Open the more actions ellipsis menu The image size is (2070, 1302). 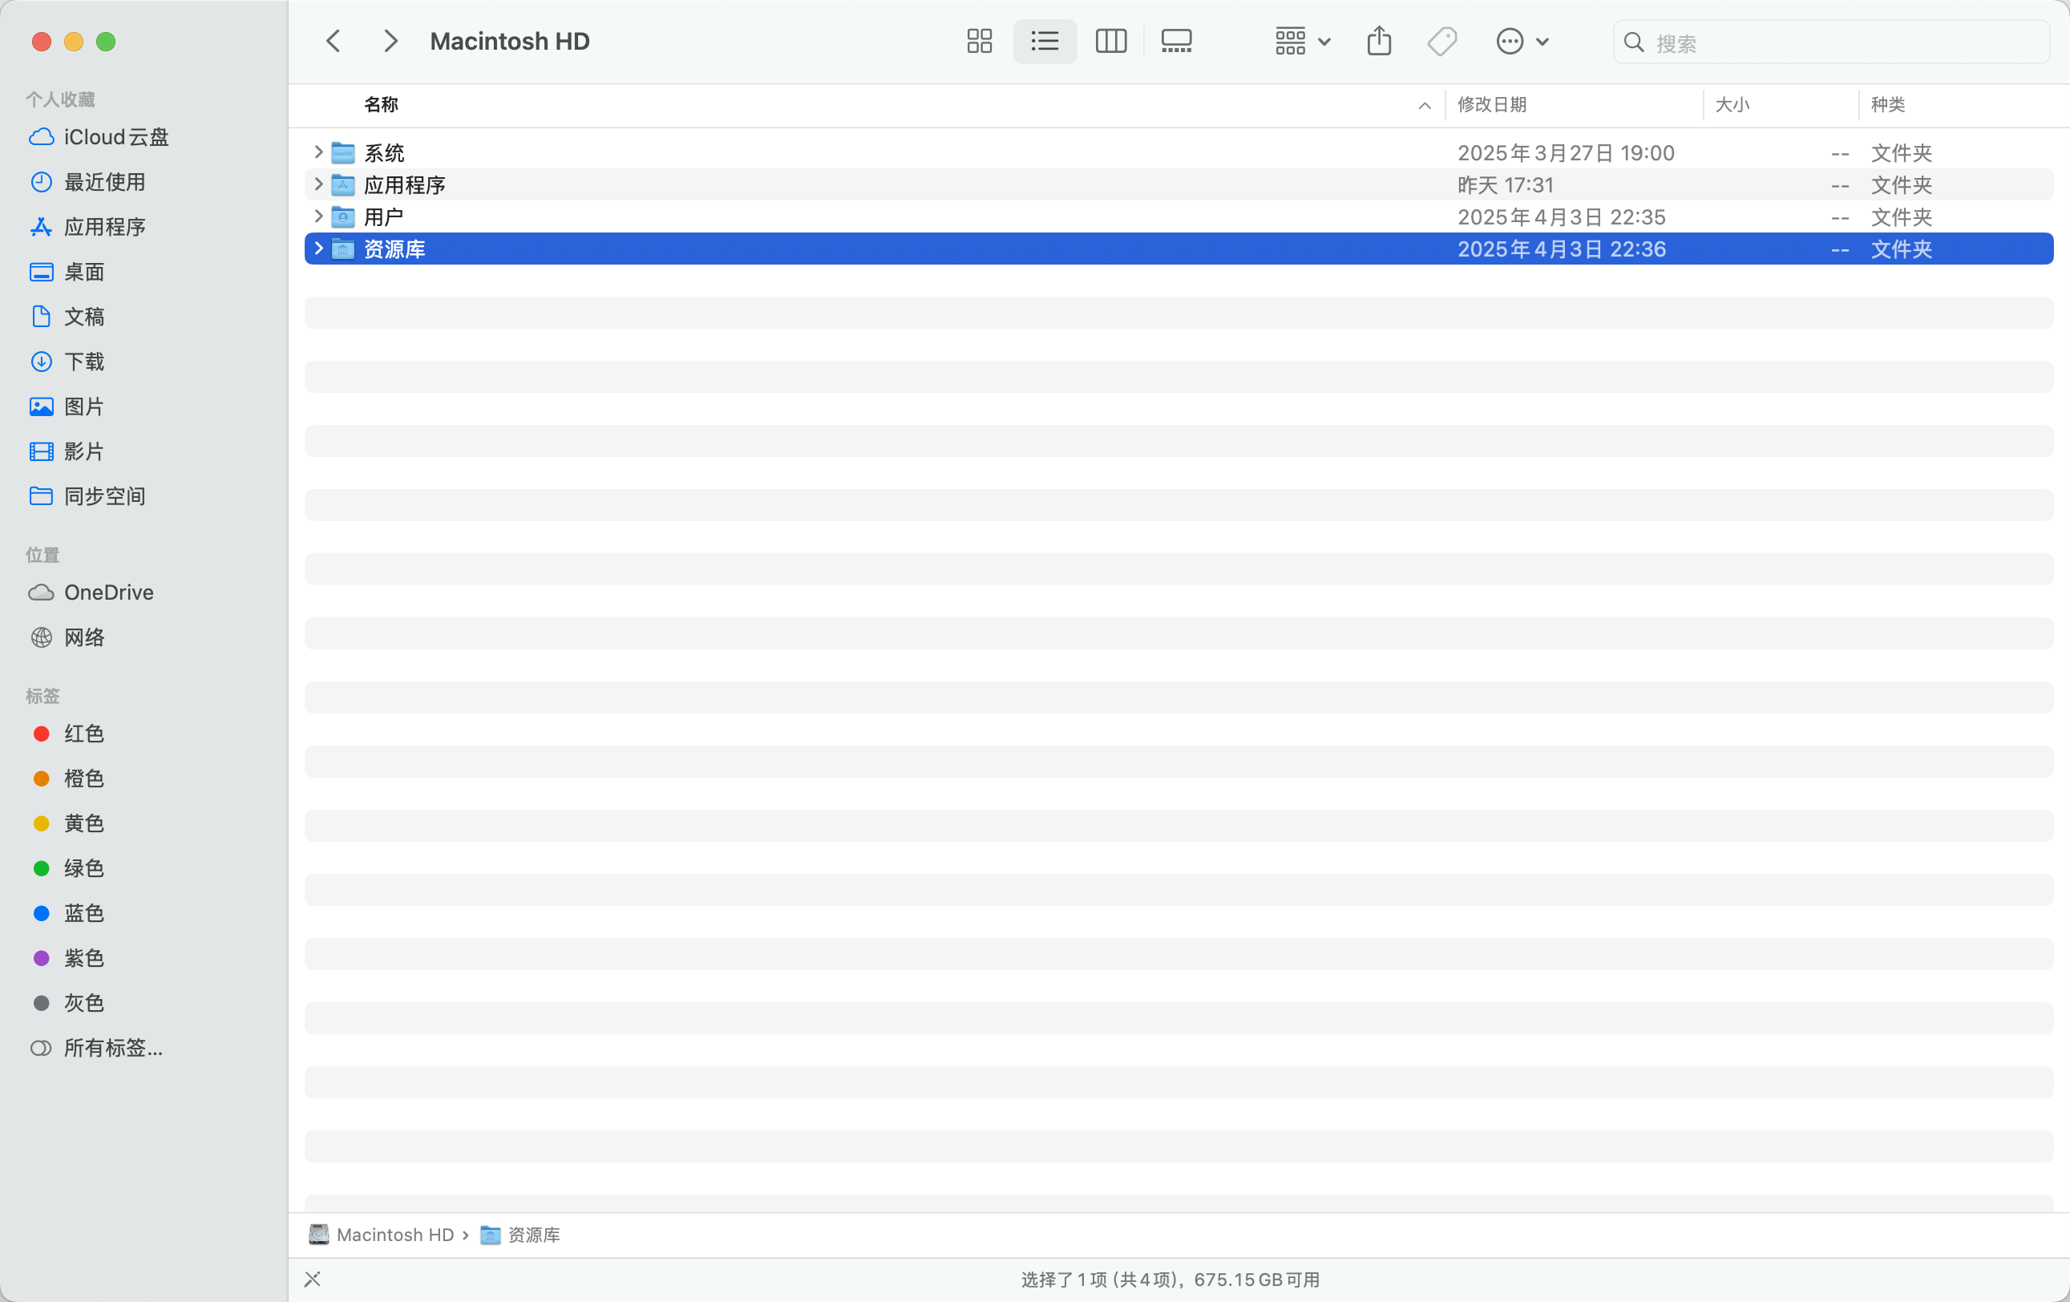(1522, 41)
